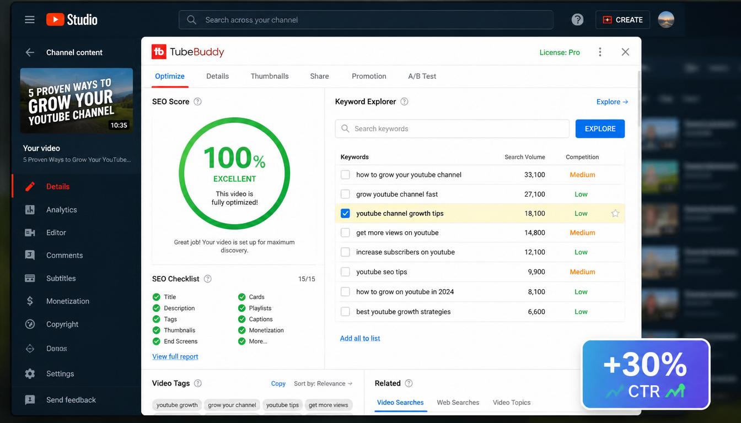Close the TubeBuddy panel
Image resolution: width=741 pixels, height=423 pixels.
[x=625, y=52]
